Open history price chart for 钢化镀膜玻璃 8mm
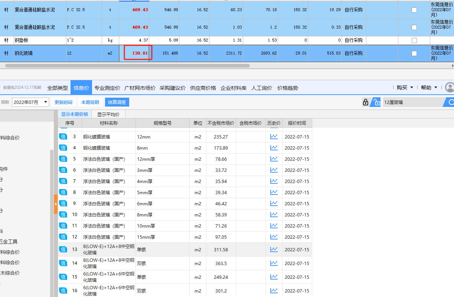The image size is (454, 297). [x=274, y=148]
